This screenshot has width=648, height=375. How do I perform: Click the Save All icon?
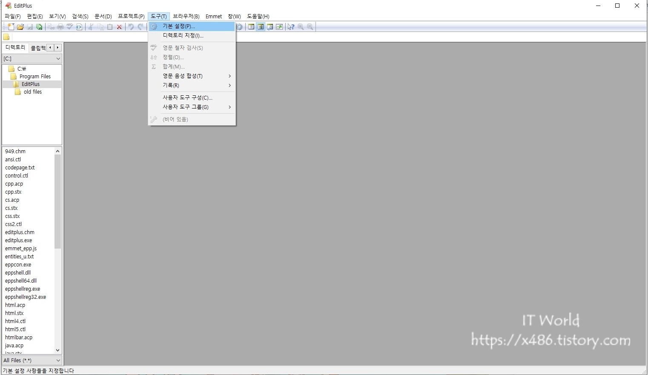(x=39, y=27)
